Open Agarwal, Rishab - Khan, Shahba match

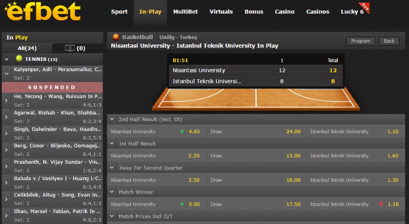[57, 112]
